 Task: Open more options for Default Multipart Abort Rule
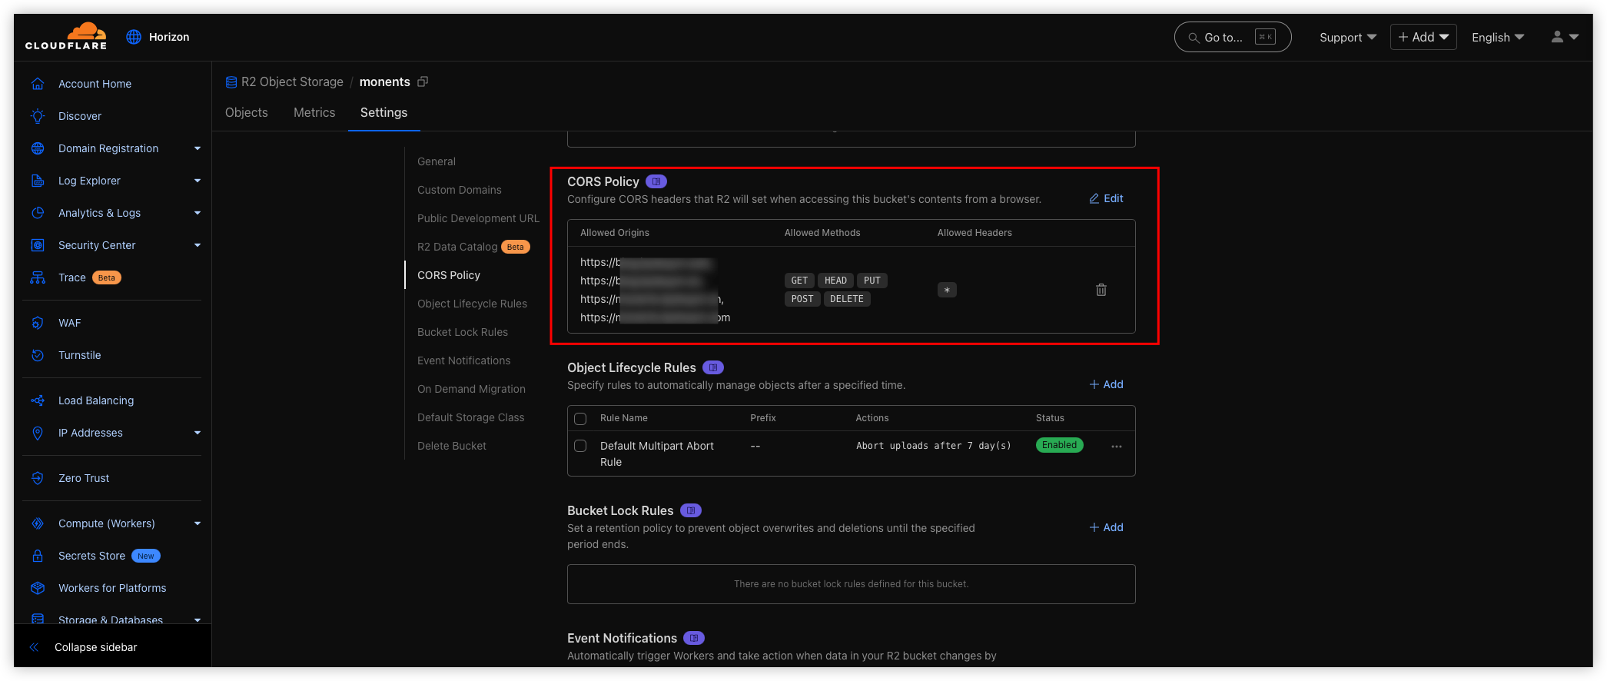coord(1117,447)
